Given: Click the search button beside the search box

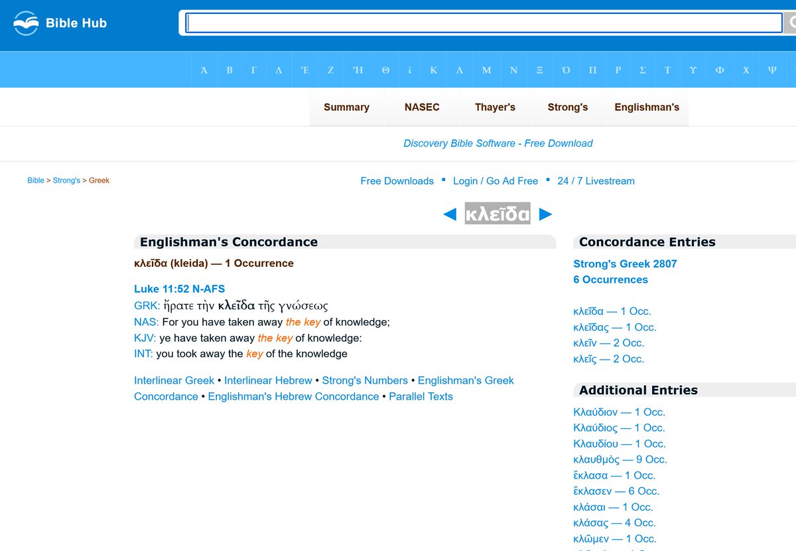Looking at the screenshot, I should (791, 23).
